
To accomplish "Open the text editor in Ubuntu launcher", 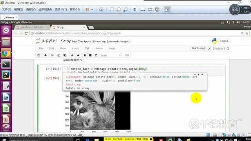I will (x=6, y=86).
